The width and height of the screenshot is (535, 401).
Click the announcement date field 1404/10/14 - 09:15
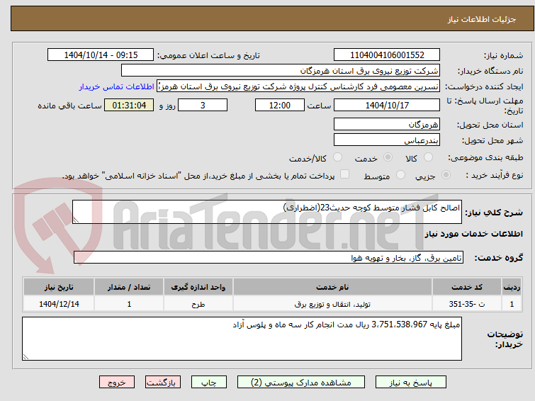click(101, 55)
